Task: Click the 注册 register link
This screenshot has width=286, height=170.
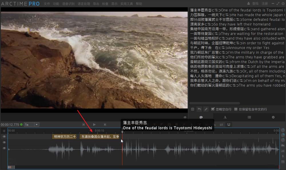Action: click(265, 3)
